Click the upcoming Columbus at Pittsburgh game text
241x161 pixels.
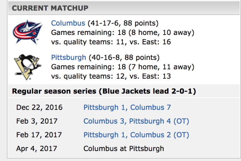point(124,149)
